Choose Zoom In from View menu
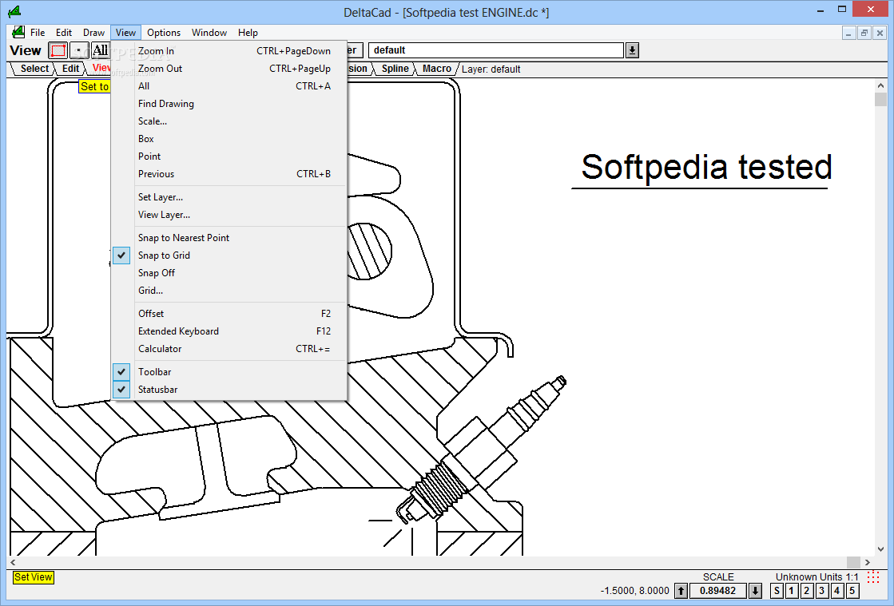 (x=229, y=50)
